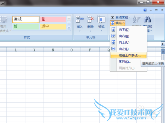Select column N header
The image size is (165, 123).
pos(53,50)
